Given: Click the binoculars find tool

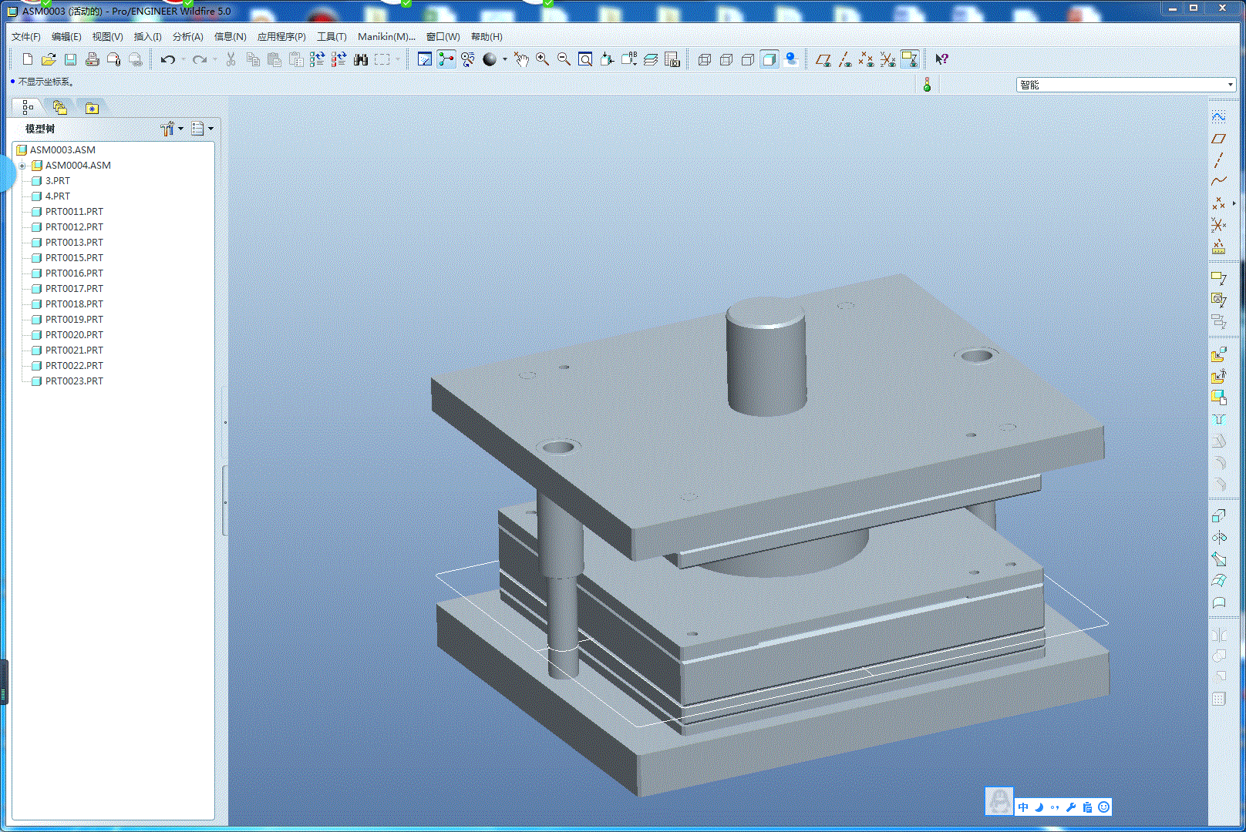Looking at the screenshot, I should pyautogui.click(x=360, y=59).
